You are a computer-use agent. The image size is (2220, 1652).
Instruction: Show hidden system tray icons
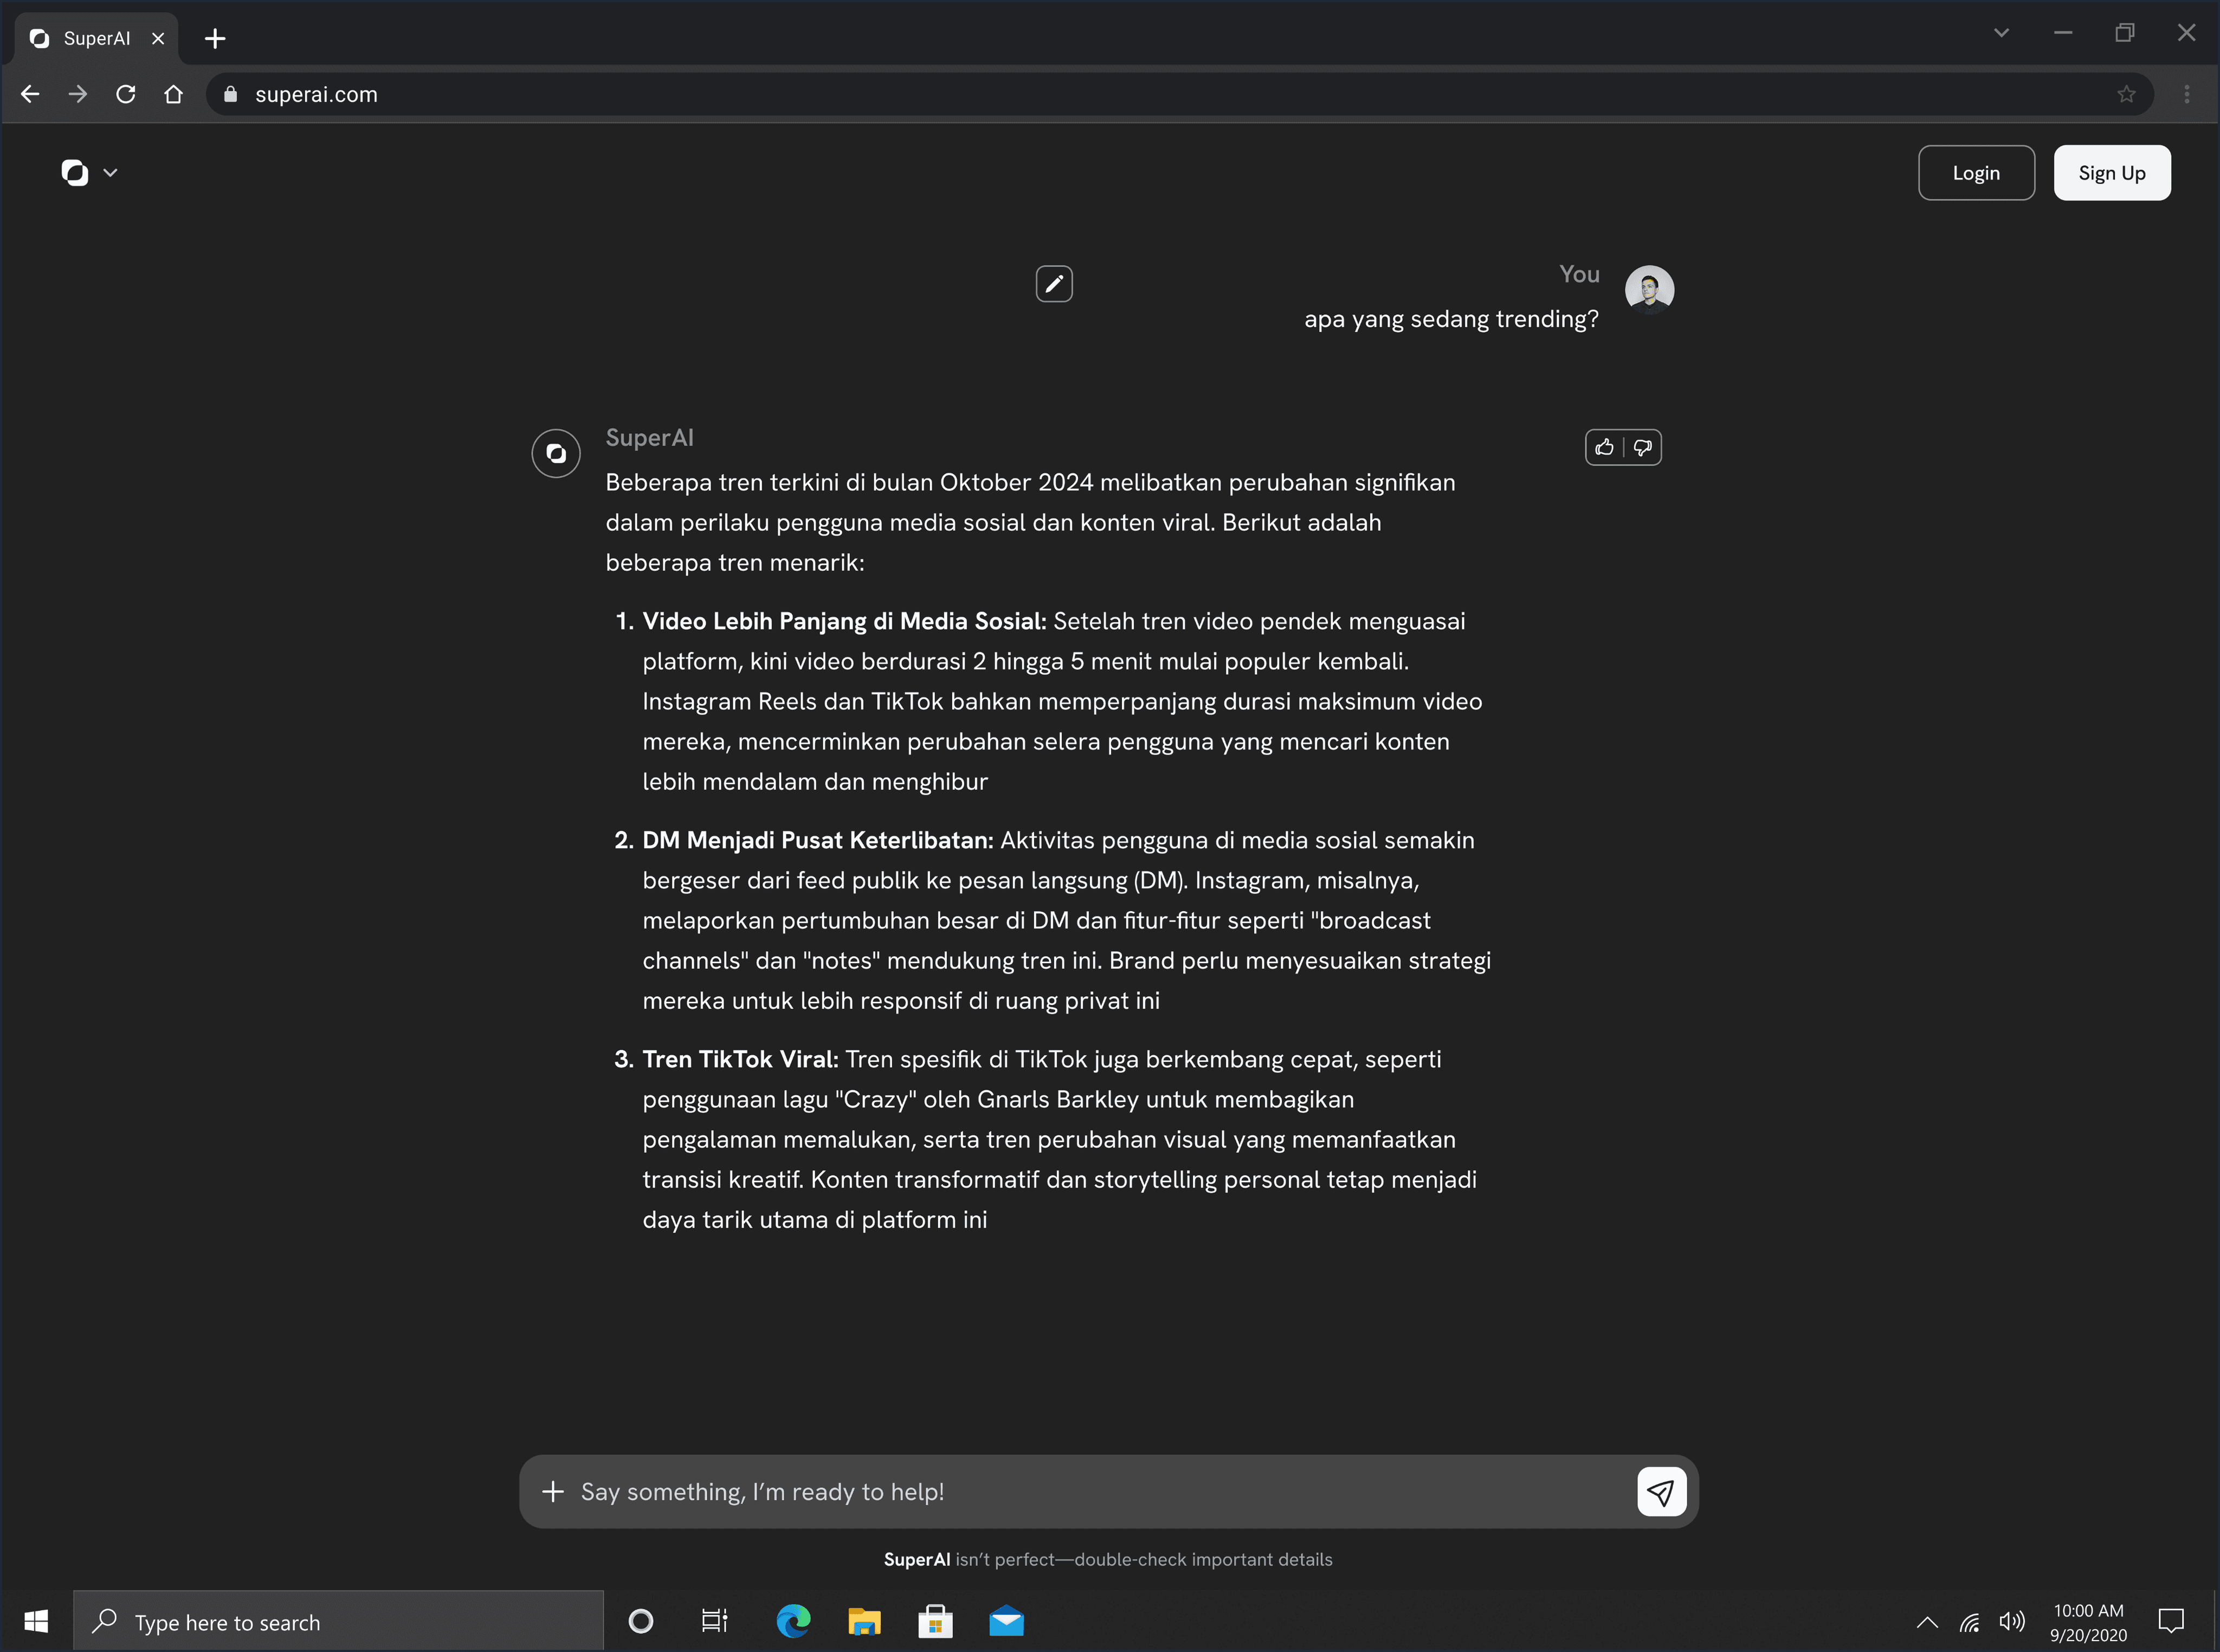pos(1927,1622)
